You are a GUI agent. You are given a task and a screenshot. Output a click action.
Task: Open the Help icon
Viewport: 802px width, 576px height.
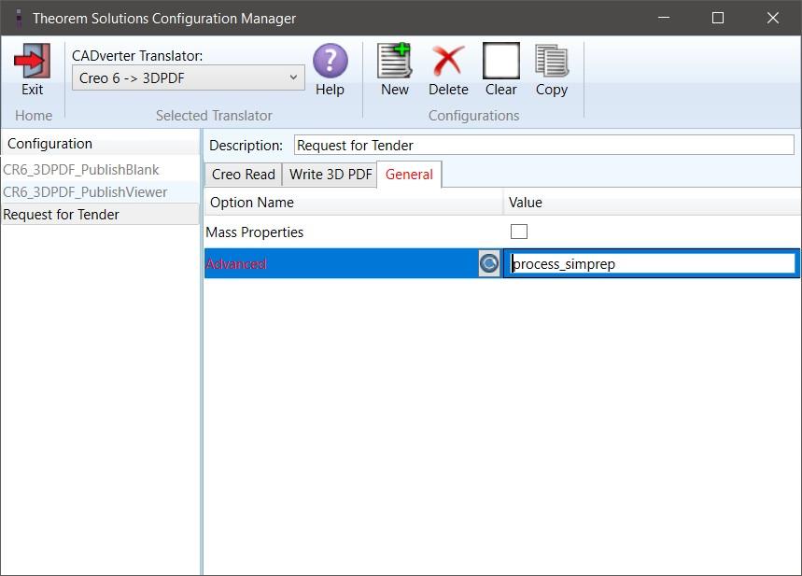(x=330, y=61)
